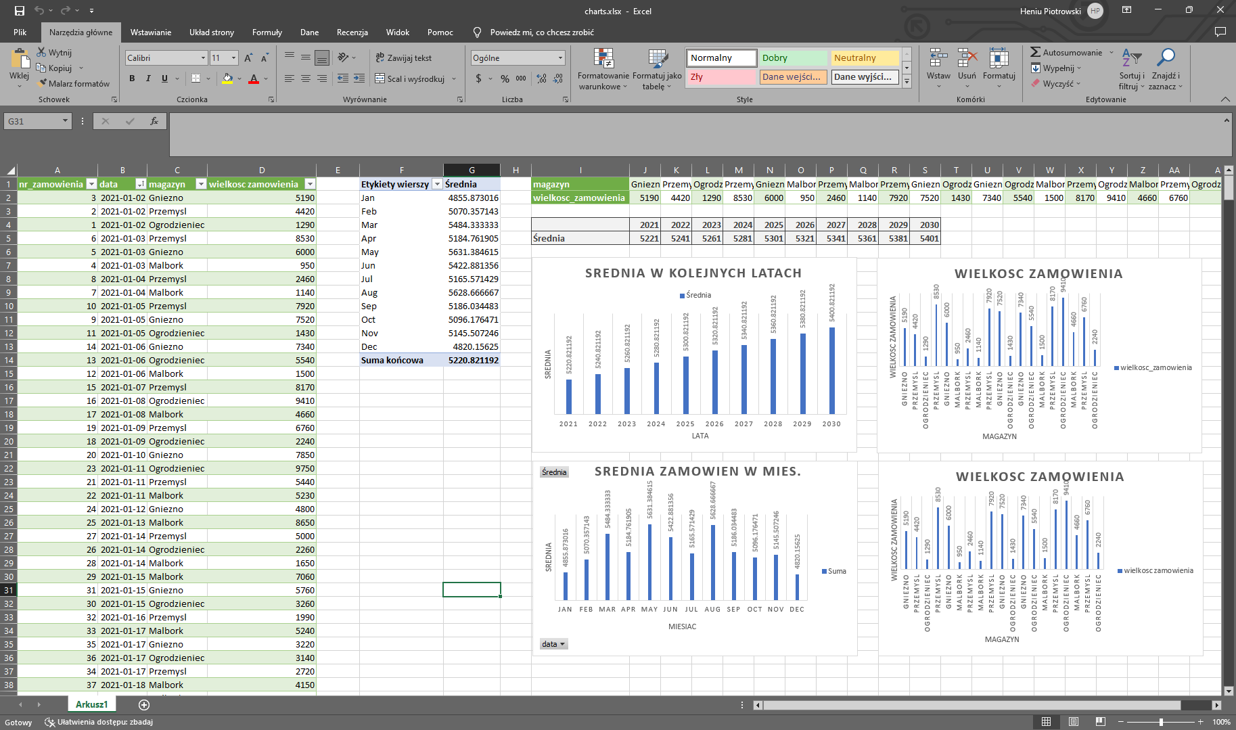The height and width of the screenshot is (730, 1236).
Task: Click the zoom slider in status bar
Action: coord(1161,722)
